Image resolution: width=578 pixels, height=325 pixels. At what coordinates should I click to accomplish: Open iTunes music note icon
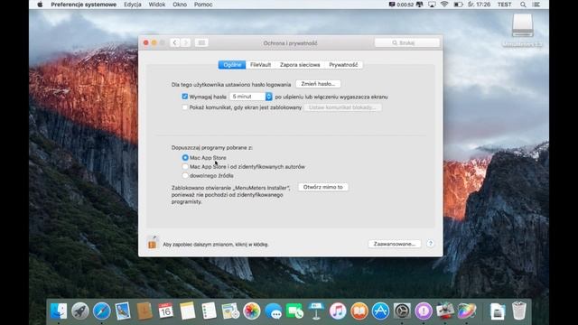click(x=338, y=311)
